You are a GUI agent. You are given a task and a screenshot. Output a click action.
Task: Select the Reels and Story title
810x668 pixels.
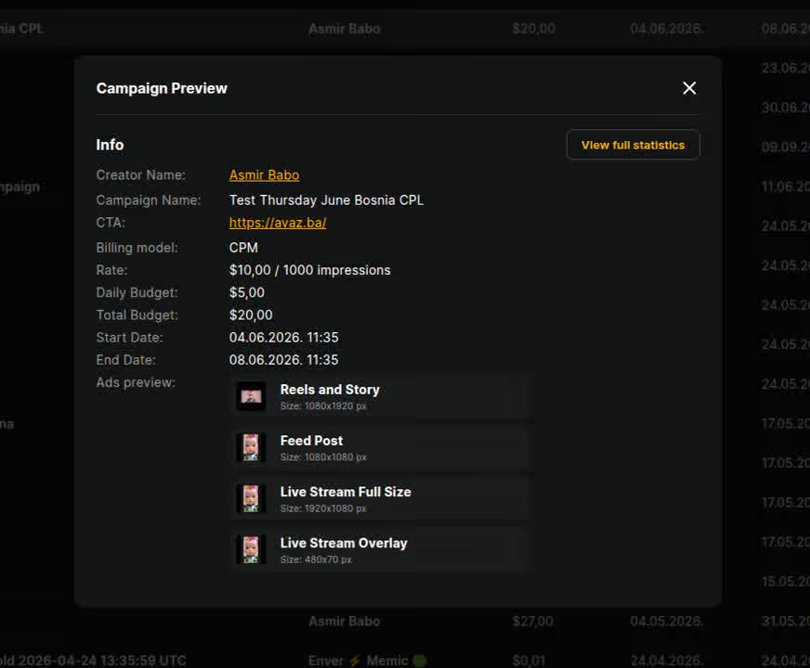click(x=330, y=390)
